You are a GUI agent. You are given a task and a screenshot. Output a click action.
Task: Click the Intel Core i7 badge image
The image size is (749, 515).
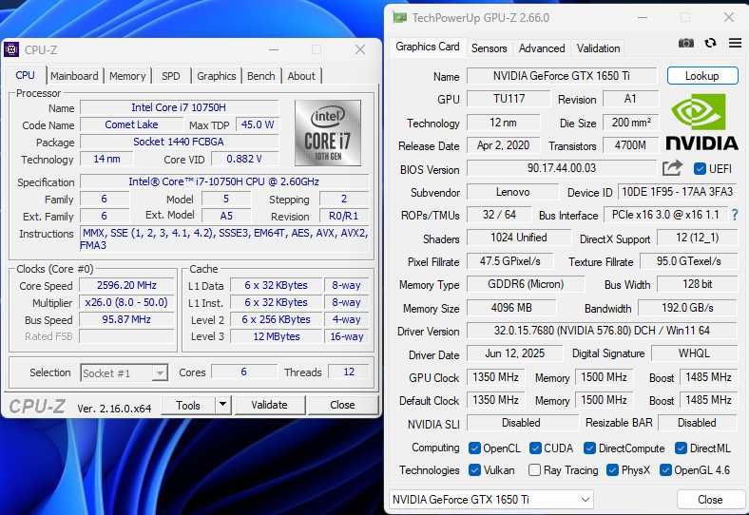coord(328,133)
